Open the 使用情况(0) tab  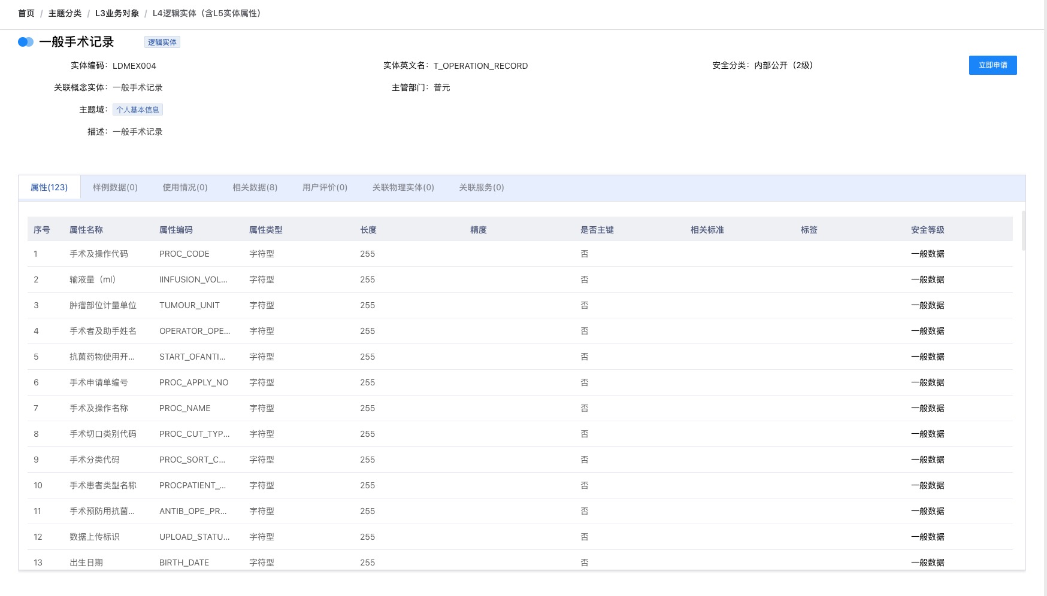[x=185, y=187]
